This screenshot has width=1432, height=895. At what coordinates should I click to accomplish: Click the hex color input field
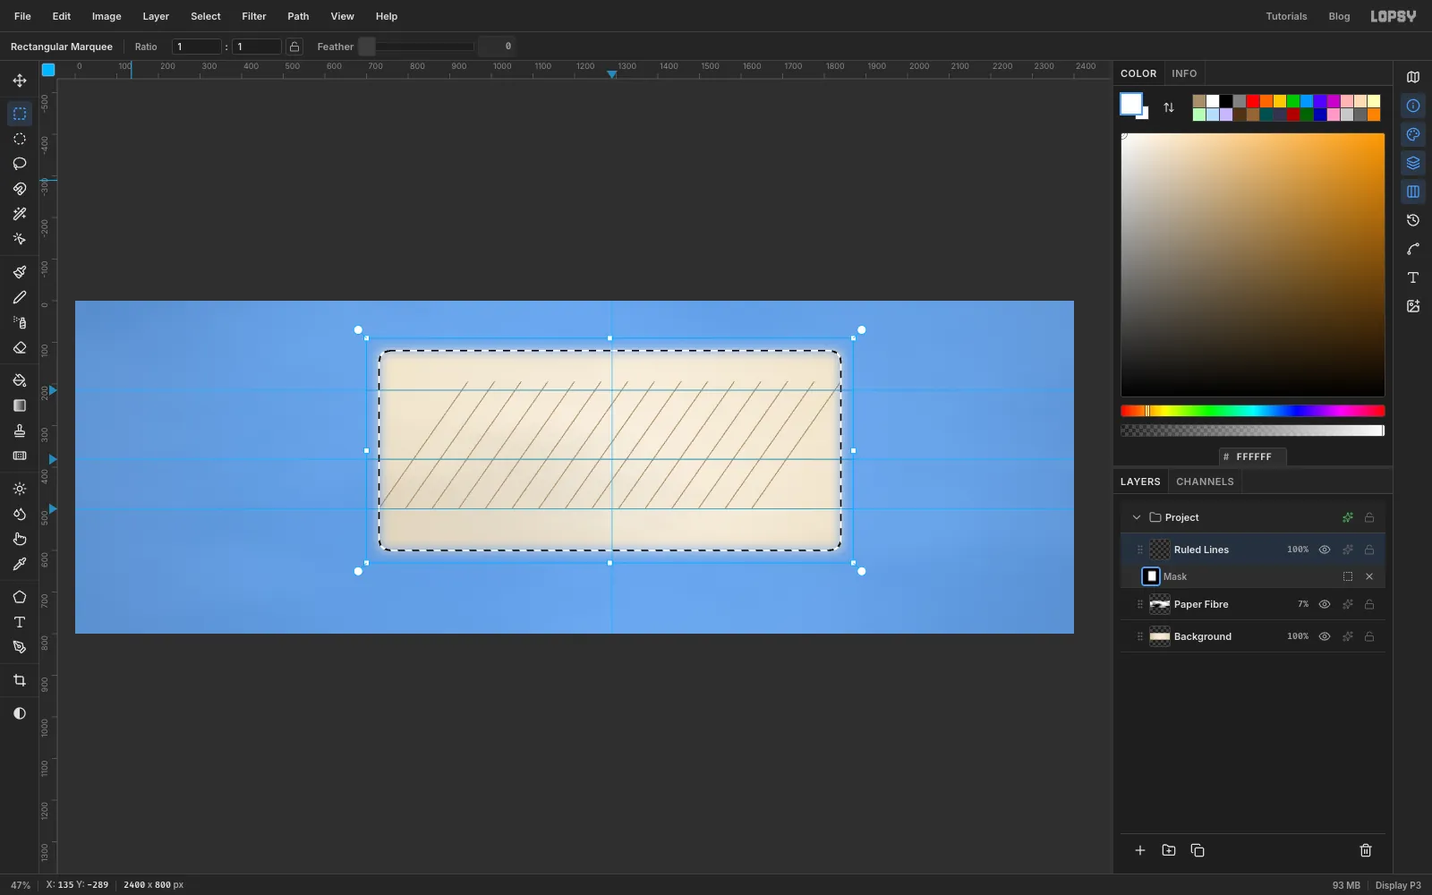[1253, 456]
